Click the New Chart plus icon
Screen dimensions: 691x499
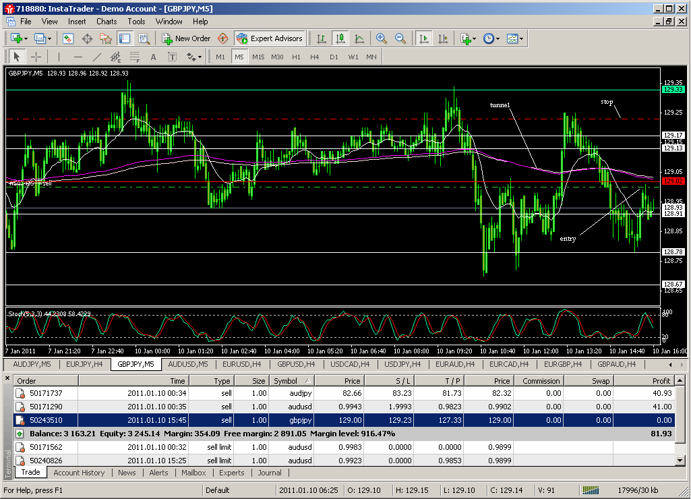click(16, 39)
